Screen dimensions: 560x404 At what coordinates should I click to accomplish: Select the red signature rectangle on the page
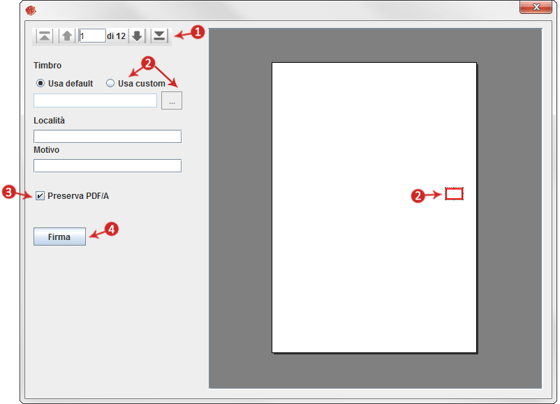455,194
